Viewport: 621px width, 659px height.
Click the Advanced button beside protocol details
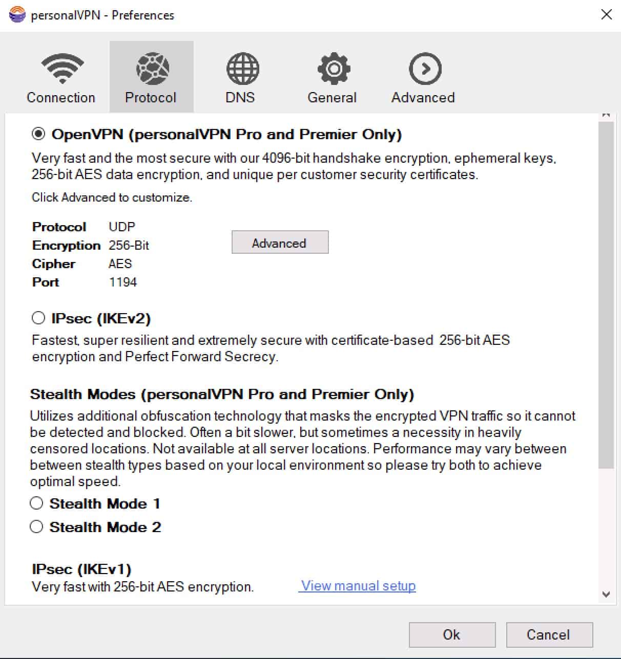280,243
